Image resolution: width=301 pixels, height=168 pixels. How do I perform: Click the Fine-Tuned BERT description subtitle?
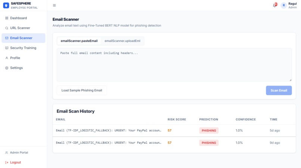107,25
